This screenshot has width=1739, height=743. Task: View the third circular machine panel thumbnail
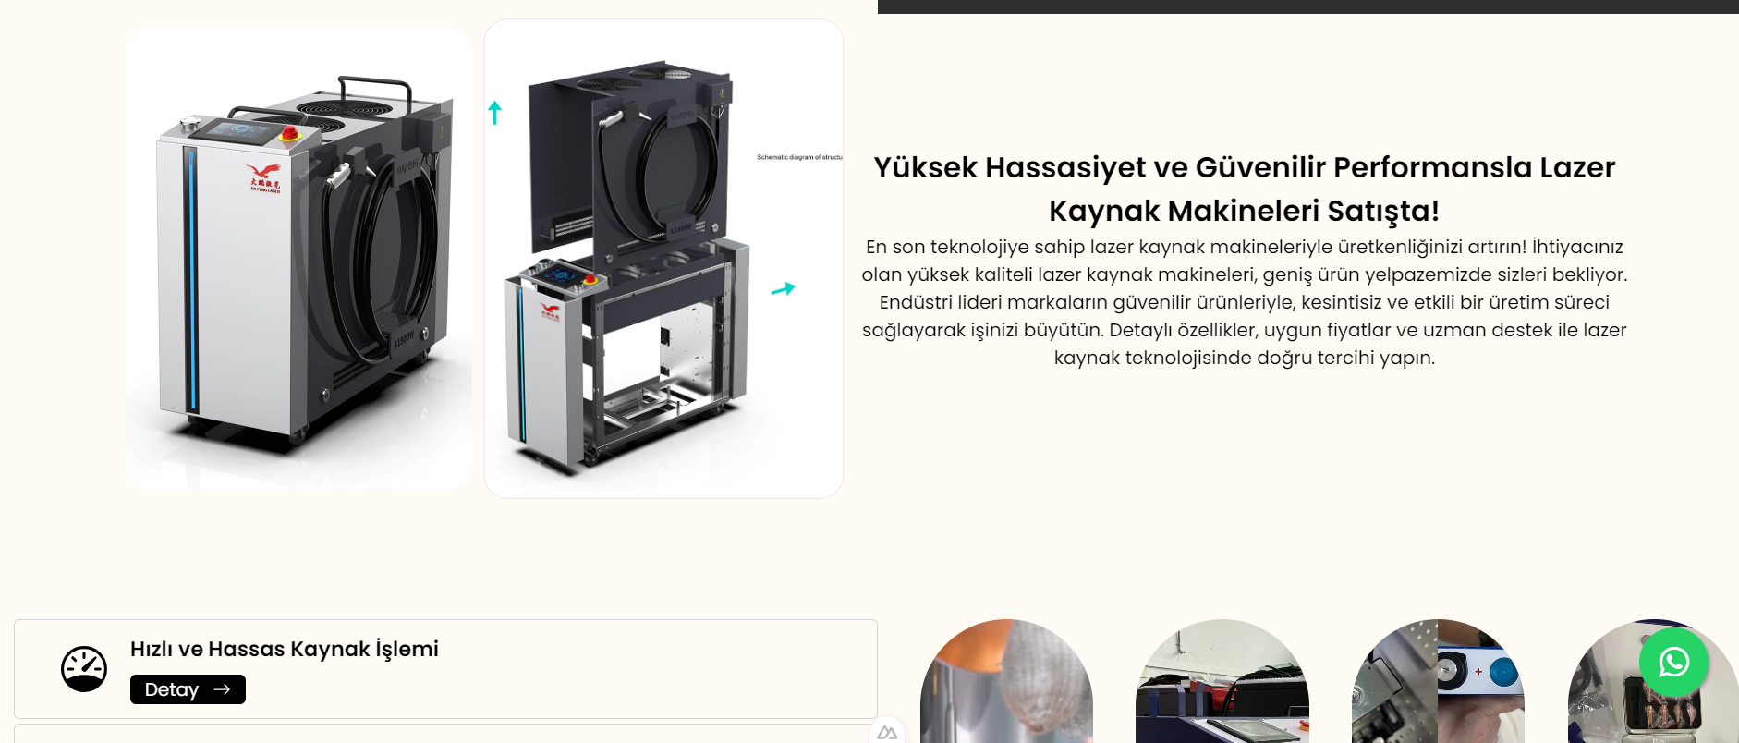pyautogui.click(x=1438, y=681)
